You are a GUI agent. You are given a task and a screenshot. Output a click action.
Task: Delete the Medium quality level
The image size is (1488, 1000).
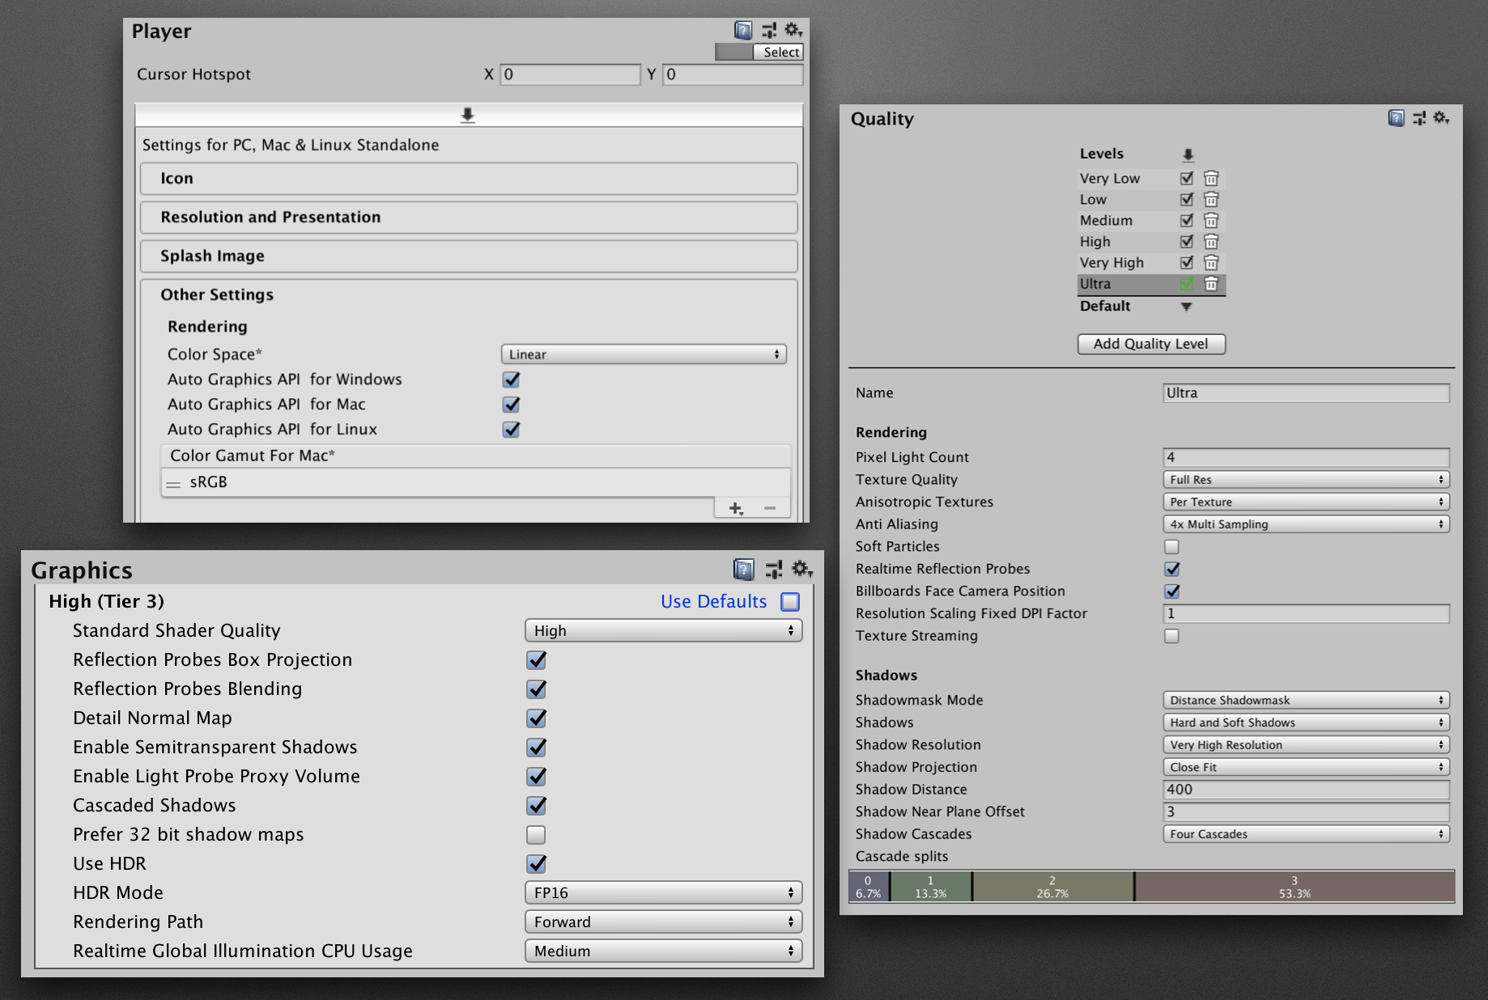point(1211,221)
